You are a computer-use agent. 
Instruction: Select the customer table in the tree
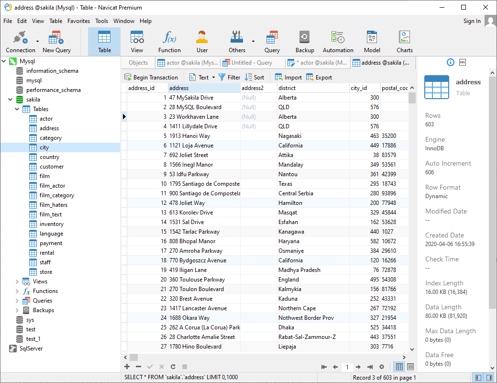click(x=52, y=167)
